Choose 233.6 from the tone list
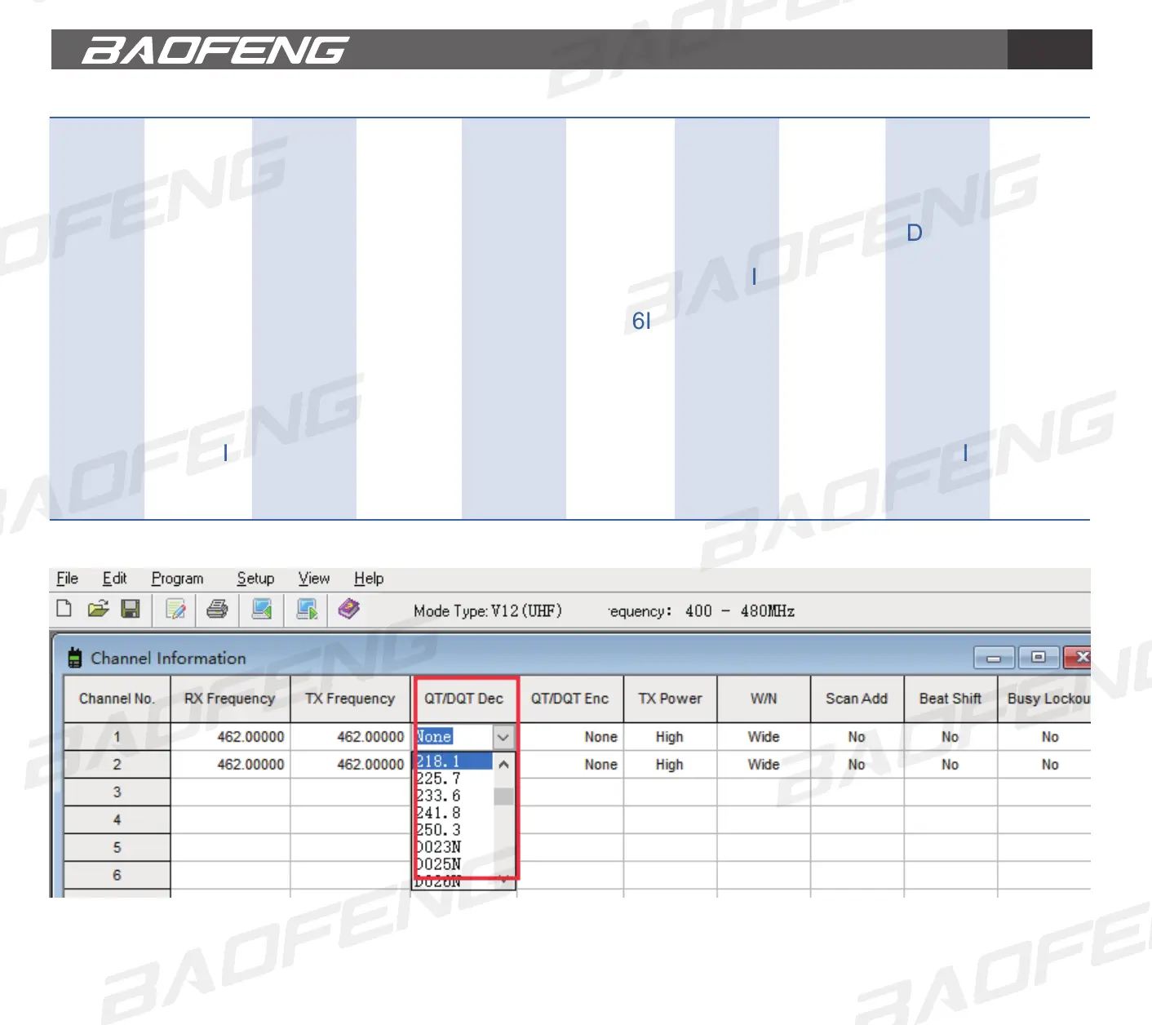1152x1025 pixels. (454, 796)
